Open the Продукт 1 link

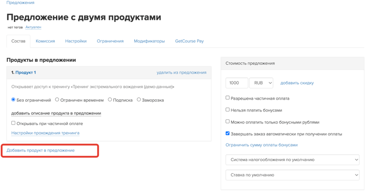click(x=26, y=73)
